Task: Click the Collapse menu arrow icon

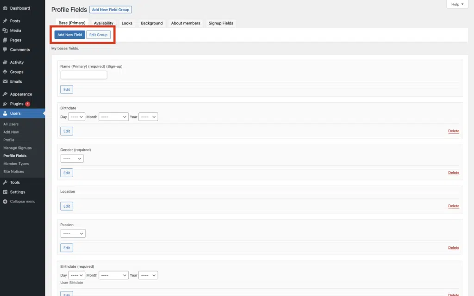Action: click(5, 202)
